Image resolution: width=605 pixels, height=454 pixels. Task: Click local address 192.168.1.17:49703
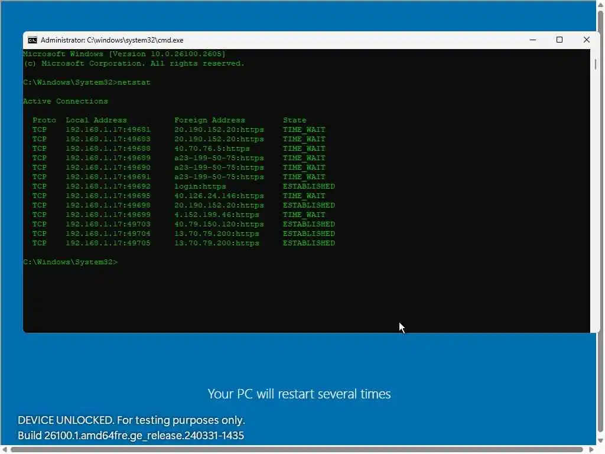click(108, 224)
